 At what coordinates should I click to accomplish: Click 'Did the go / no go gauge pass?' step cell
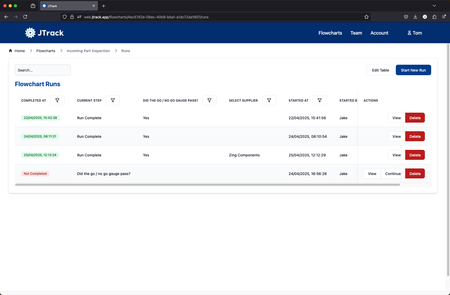click(x=104, y=174)
